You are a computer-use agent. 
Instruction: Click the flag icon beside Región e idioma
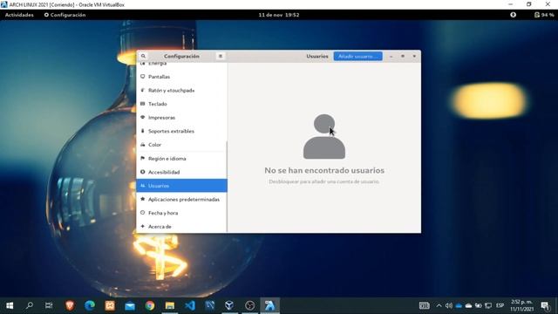point(143,158)
